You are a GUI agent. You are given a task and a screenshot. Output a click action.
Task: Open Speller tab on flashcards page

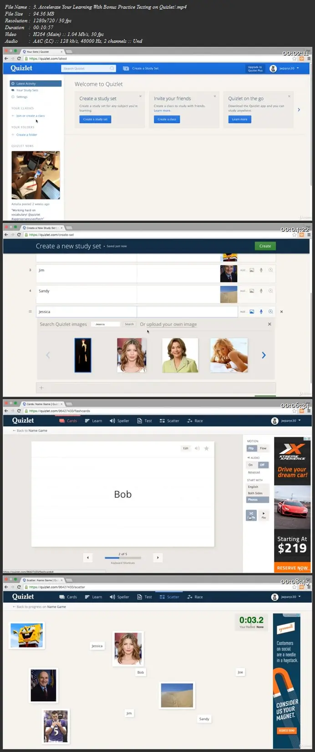pyautogui.click(x=119, y=421)
